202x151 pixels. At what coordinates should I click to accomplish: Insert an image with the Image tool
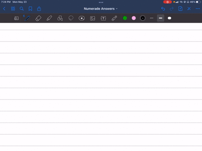click(x=93, y=18)
